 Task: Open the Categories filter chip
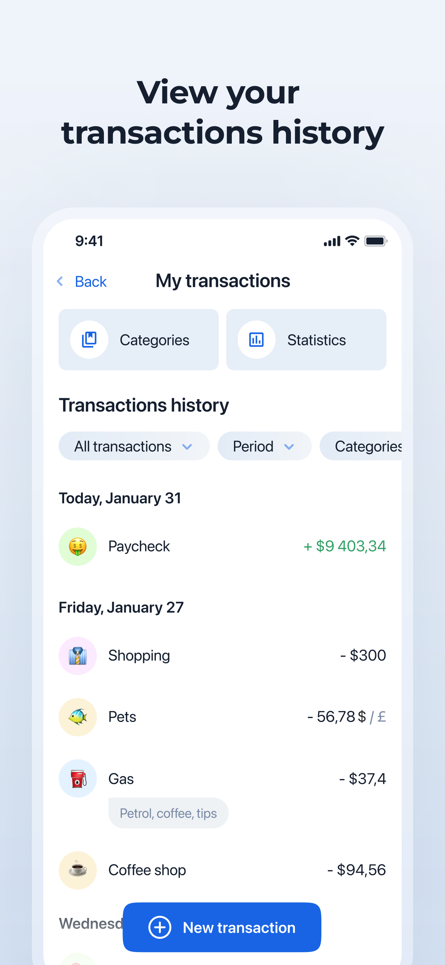coord(361,446)
